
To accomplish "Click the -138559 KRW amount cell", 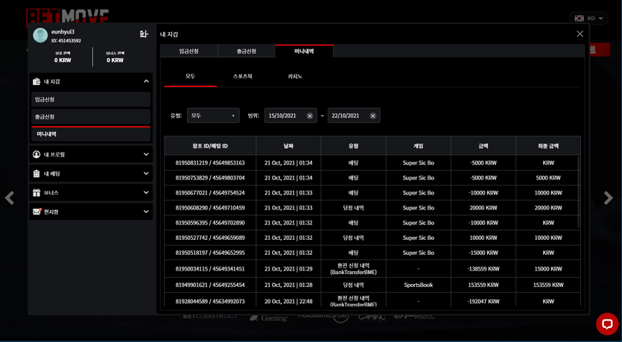I will tap(483, 269).
